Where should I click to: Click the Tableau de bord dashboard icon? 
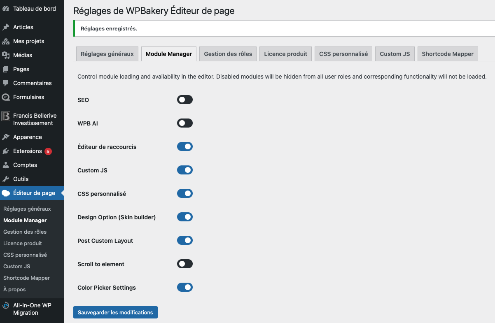click(6, 9)
